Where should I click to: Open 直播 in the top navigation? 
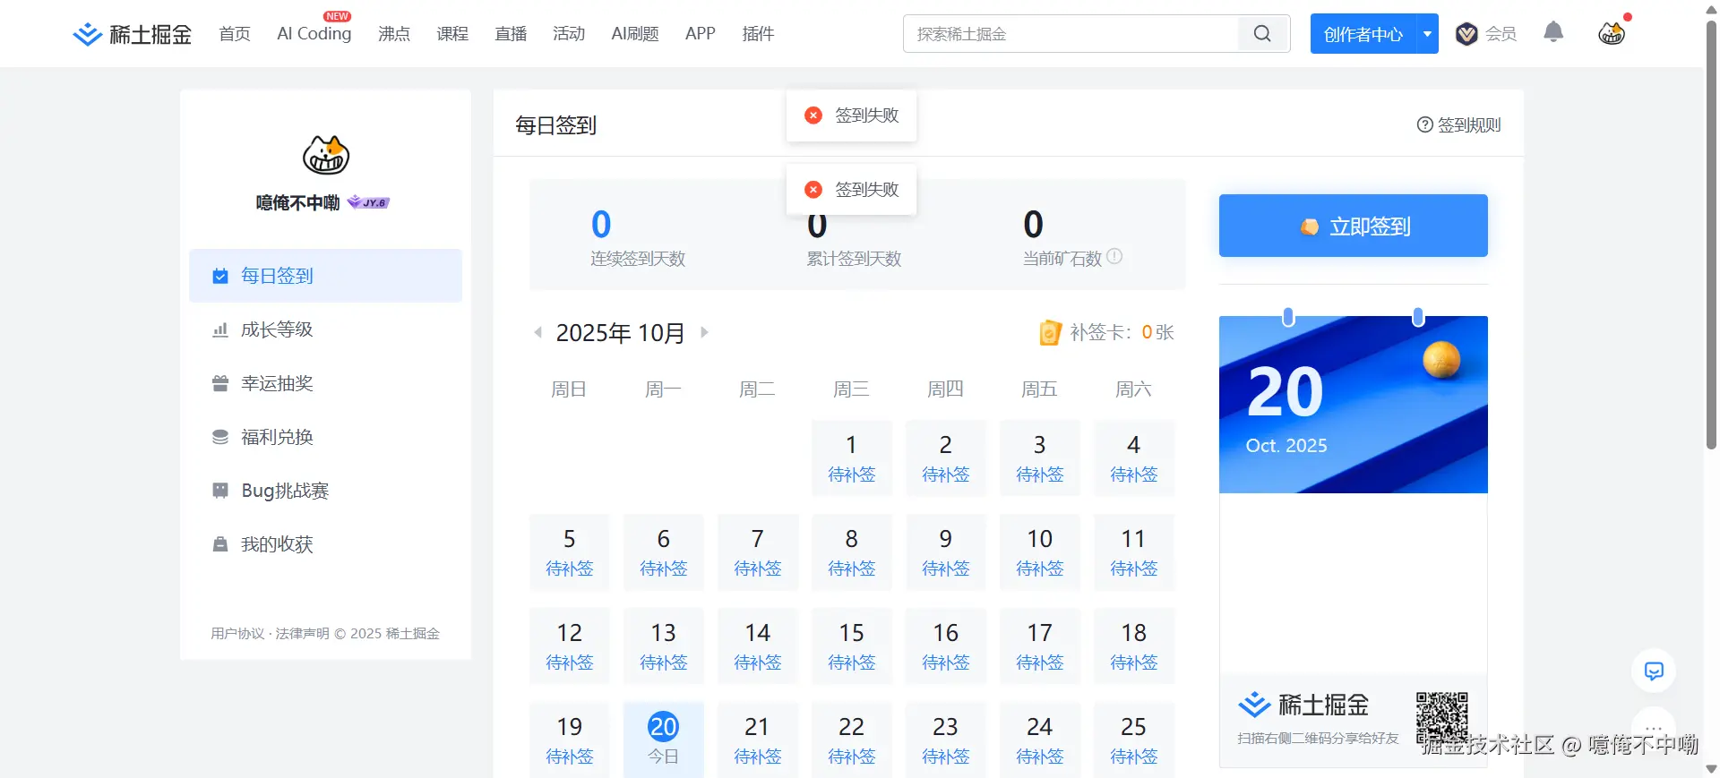511,34
